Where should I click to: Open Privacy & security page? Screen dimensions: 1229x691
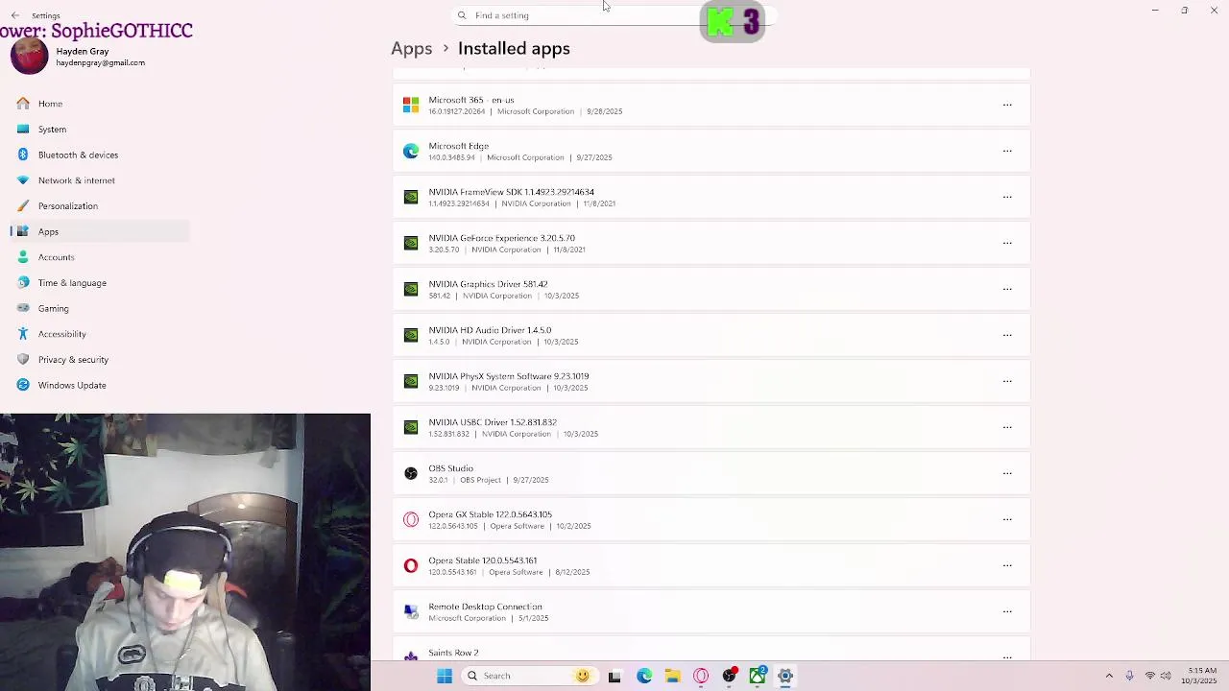(100, 359)
